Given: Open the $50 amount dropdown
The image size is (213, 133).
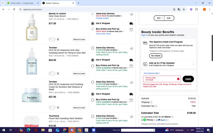Looking at the screenshot, I should (x=159, y=18).
